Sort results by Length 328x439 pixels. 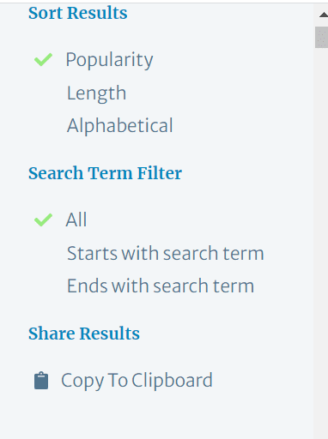pos(96,93)
